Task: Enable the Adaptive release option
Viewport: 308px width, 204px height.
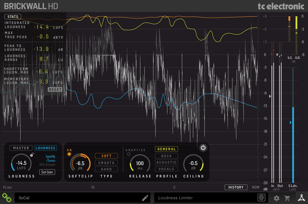Action: [x=129, y=154]
